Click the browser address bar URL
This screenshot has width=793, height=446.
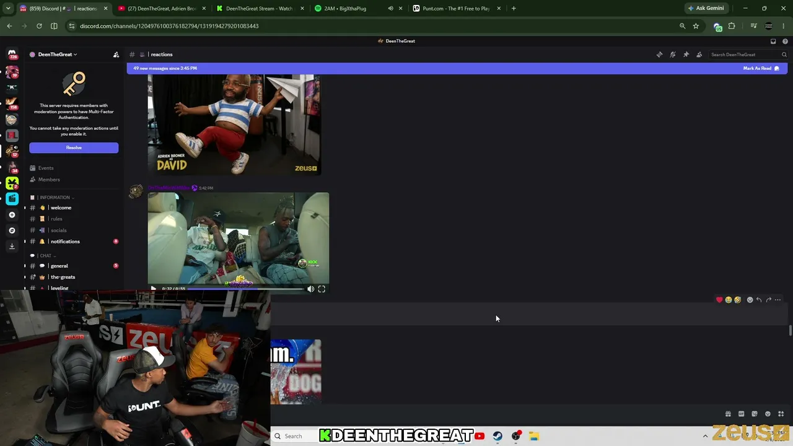169,26
